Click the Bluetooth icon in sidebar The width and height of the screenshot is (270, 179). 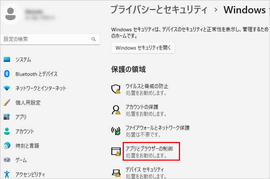point(7,74)
